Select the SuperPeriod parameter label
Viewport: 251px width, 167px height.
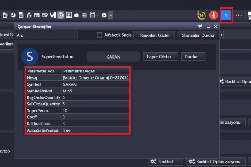(38, 110)
